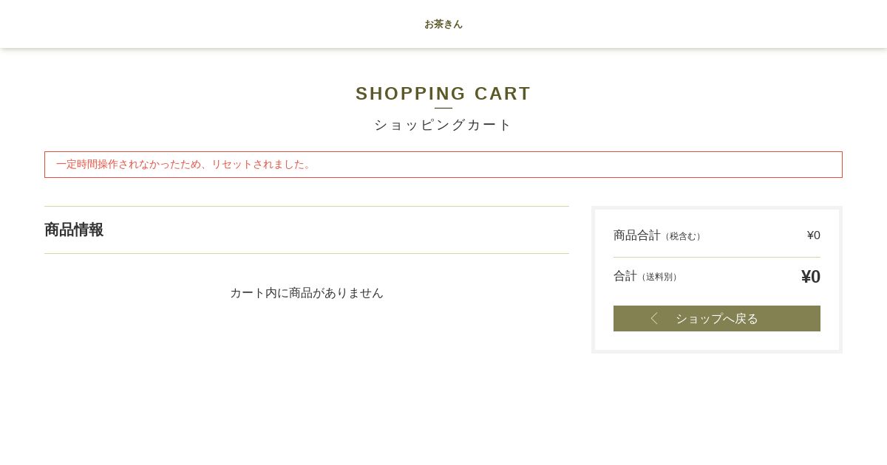887x465 pixels.
Task: Click the red session reset alert message
Action: [443, 165]
